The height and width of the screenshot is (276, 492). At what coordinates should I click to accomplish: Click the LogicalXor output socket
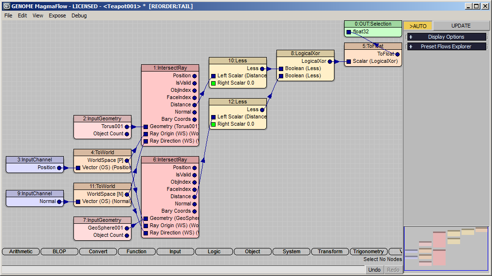tap(330, 61)
